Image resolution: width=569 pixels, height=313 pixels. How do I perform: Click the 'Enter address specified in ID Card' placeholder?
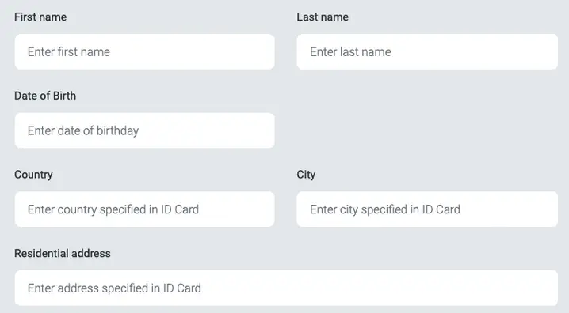coord(114,288)
